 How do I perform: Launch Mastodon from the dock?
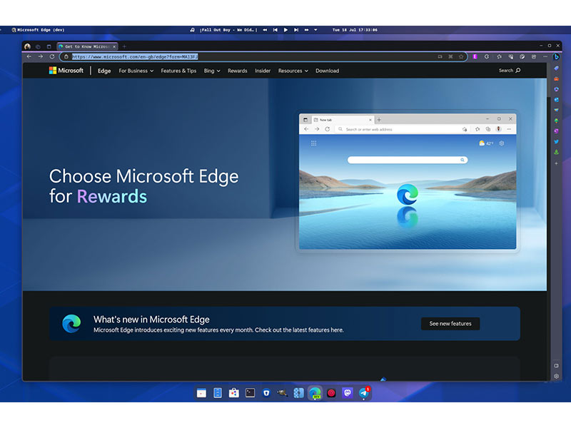tap(348, 393)
